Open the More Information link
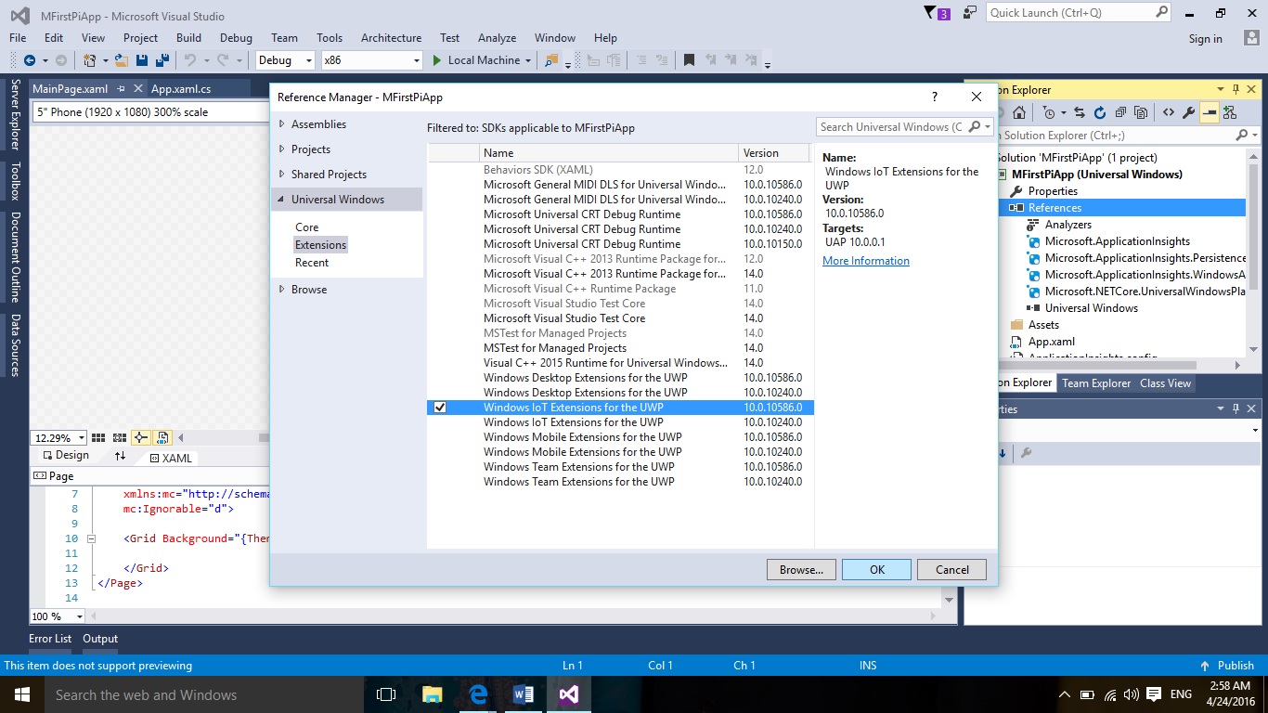 866,261
